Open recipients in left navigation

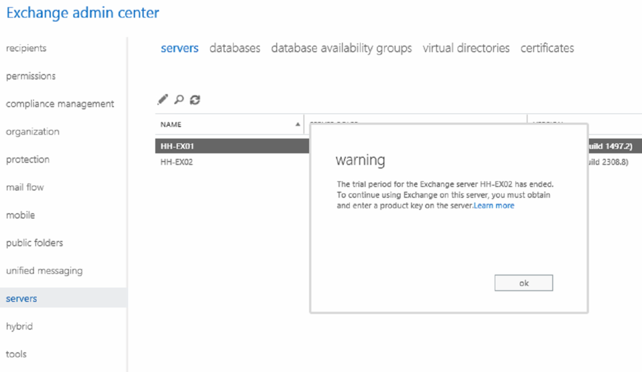pyautogui.click(x=26, y=48)
